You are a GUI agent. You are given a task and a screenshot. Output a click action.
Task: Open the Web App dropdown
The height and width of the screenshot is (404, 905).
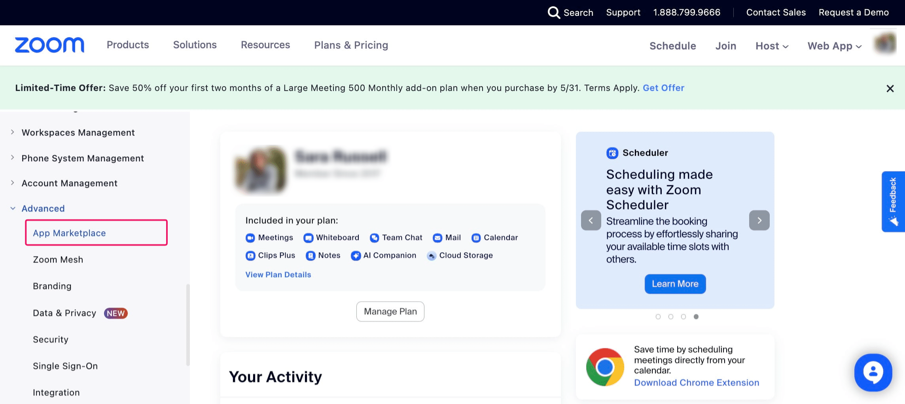tap(834, 46)
